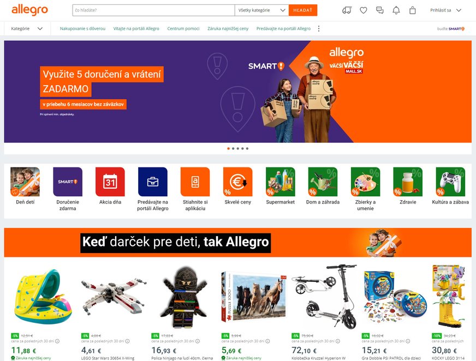The height and width of the screenshot is (361, 476).
Task: Expand the Všetky kategórie dropdown
Action: [261, 10]
